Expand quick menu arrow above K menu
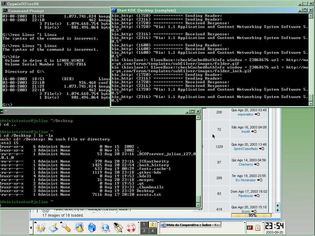 35,222
